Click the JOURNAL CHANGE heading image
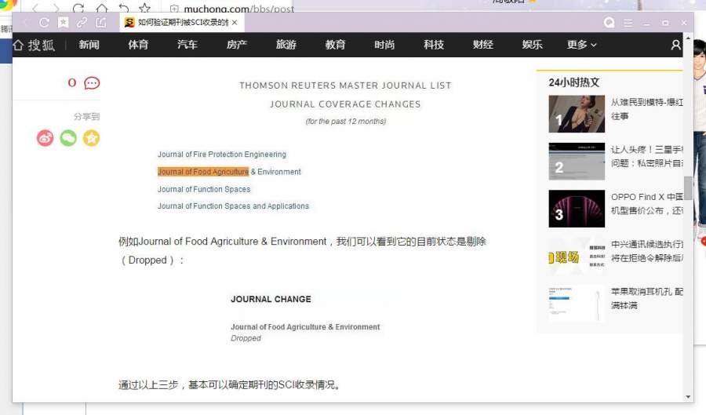 pos(271,300)
